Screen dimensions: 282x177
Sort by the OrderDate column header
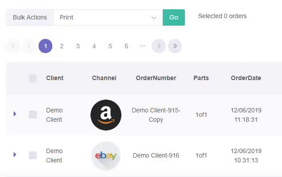246,78
